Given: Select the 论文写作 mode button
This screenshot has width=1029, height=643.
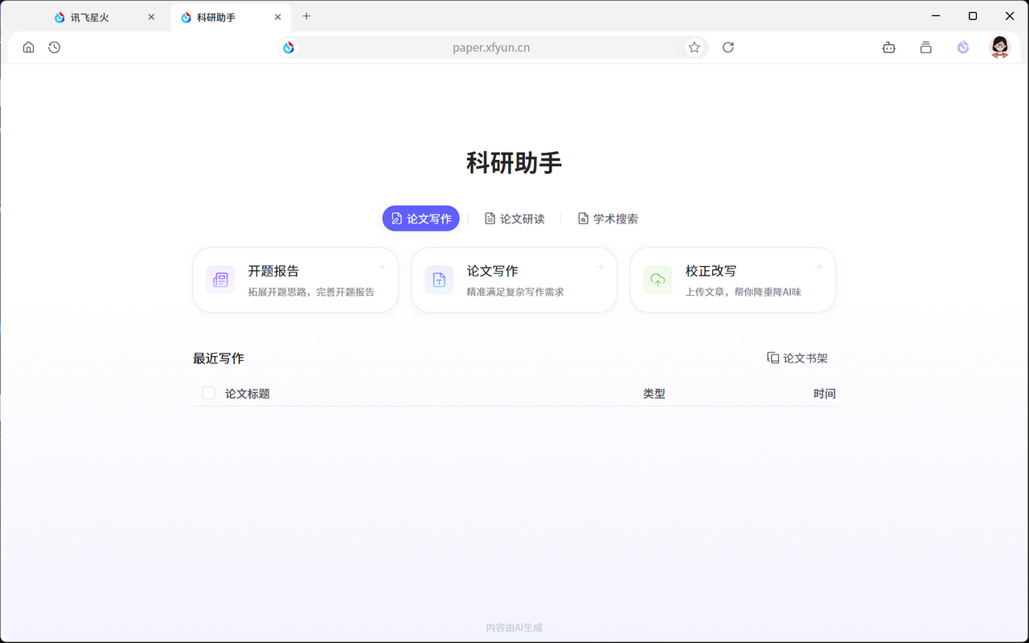Looking at the screenshot, I should pos(420,218).
